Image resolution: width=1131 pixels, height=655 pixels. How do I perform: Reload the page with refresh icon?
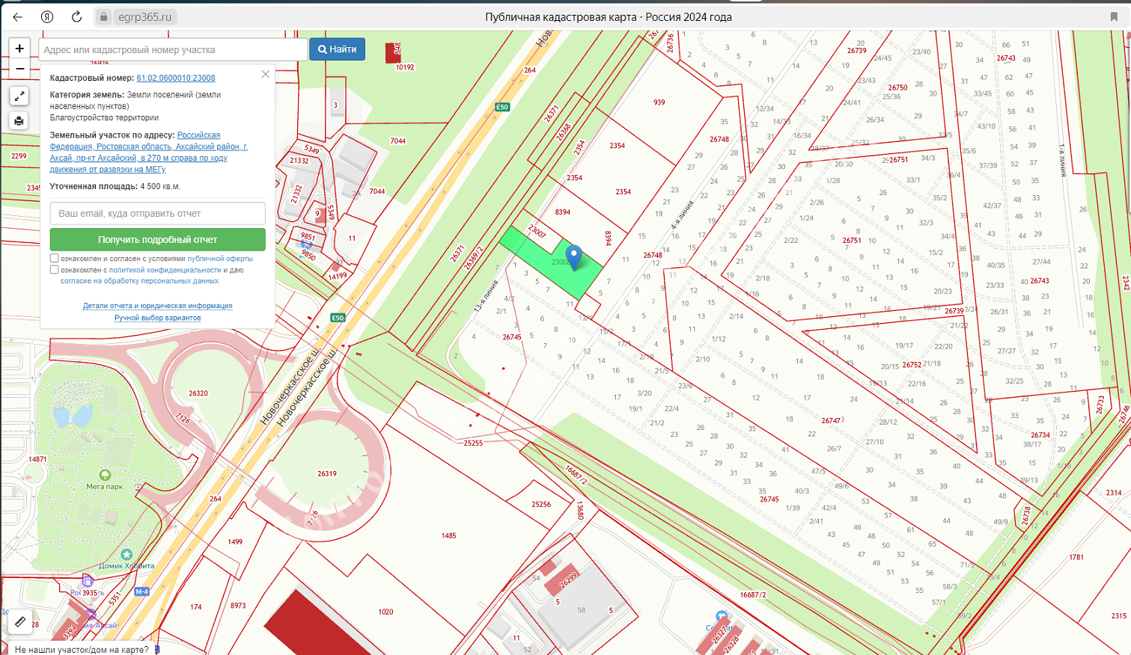click(76, 16)
